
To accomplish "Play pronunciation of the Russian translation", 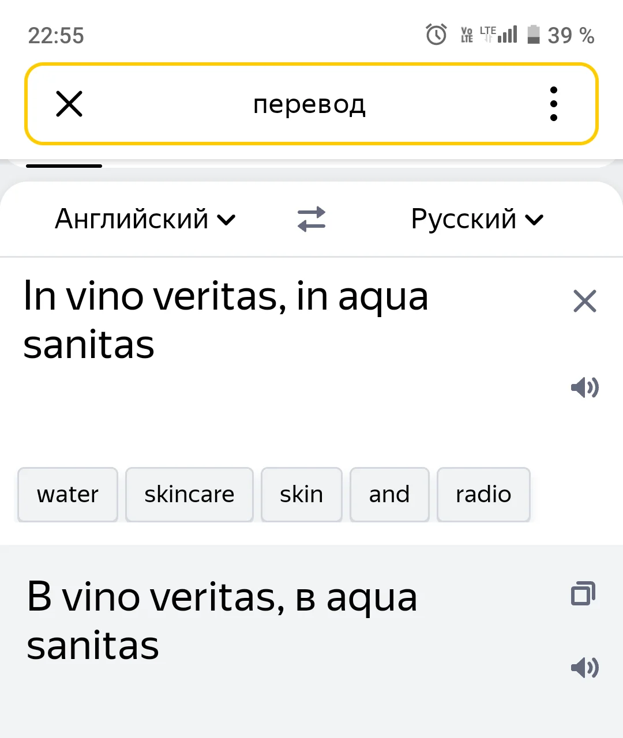I will click(x=585, y=668).
